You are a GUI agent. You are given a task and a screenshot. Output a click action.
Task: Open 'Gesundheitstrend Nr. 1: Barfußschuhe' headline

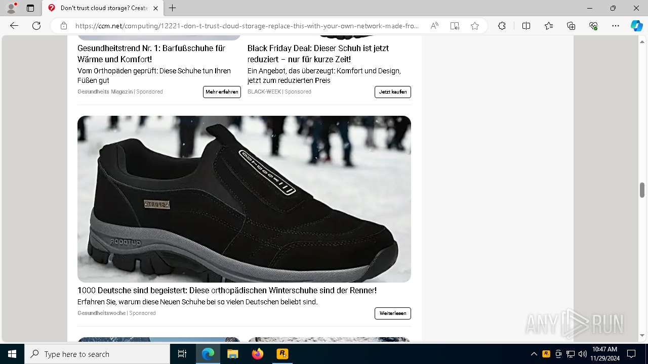tap(151, 54)
